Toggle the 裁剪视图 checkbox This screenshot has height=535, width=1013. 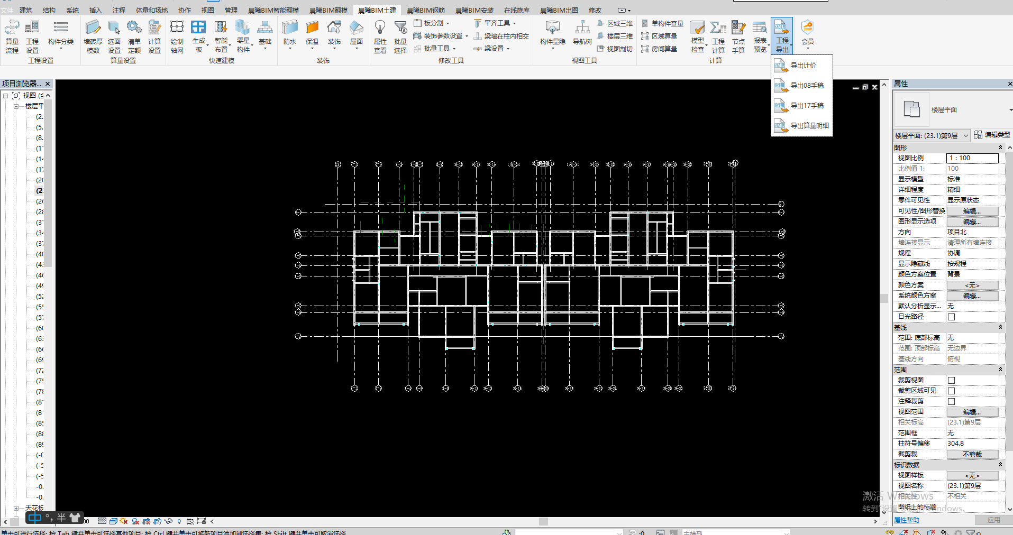951,380
